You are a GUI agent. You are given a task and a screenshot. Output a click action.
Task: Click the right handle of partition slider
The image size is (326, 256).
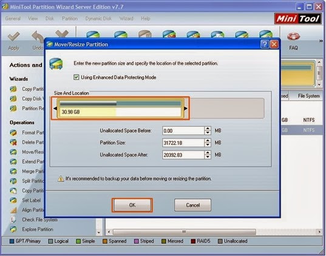coord(186,108)
